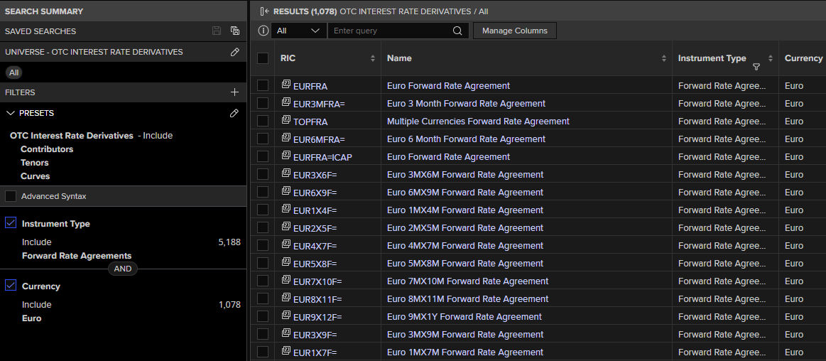Tick the select-all checkbox in the table header

263,58
